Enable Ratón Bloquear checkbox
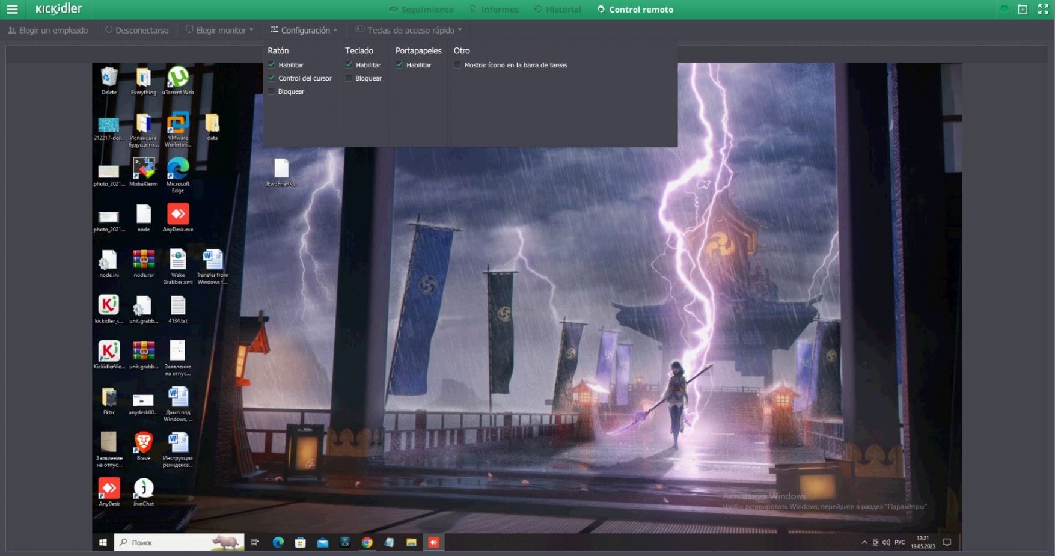Screen dimensions: 1055x556 click(x=272, y=91)
